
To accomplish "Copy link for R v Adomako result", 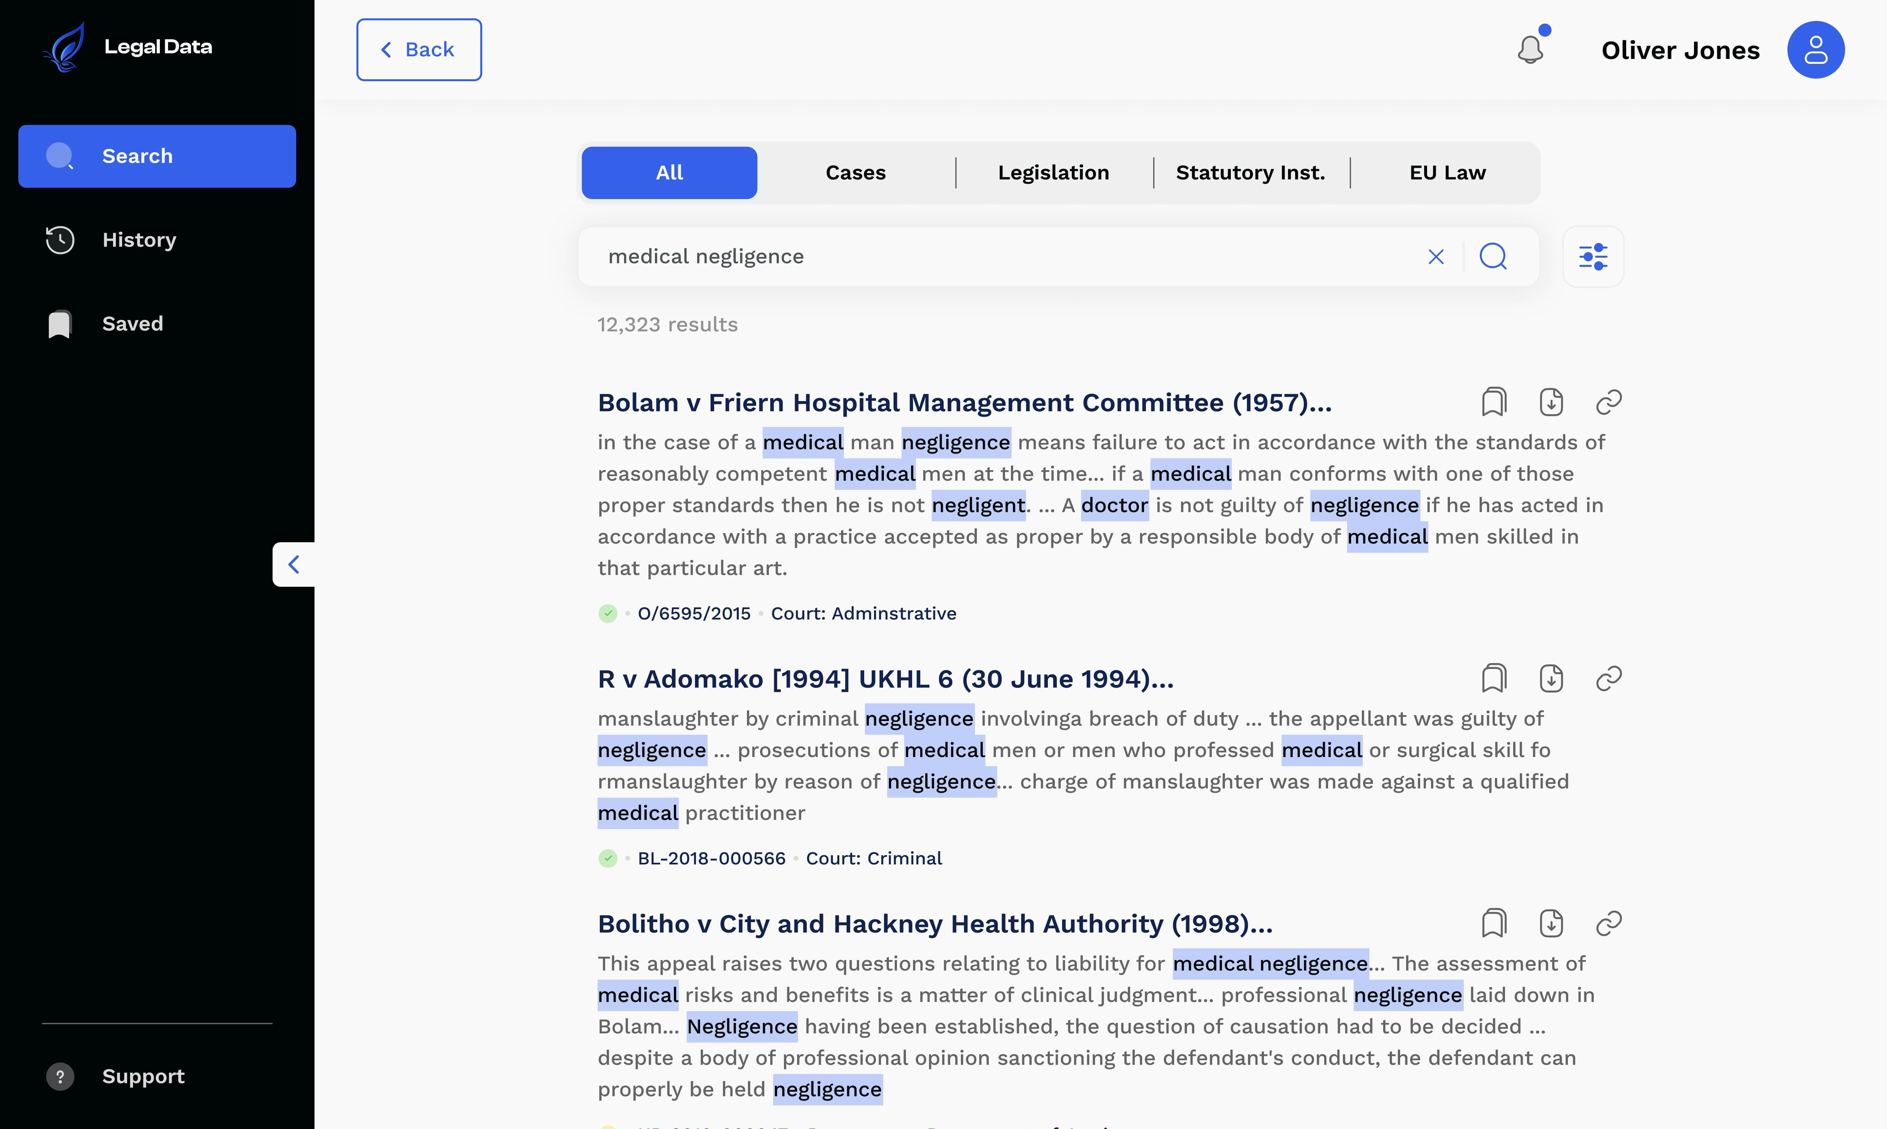I will tap(1609, 678).
